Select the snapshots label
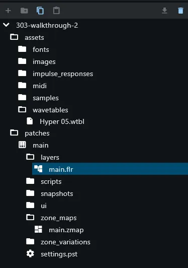188x268 pixels. point(57,194)
